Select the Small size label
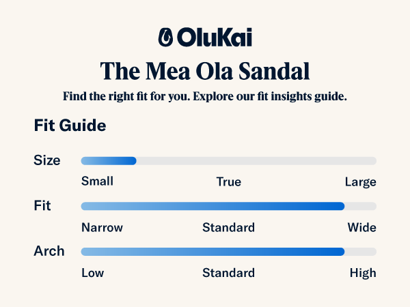 pyautogui.click(x=97, y=182)
